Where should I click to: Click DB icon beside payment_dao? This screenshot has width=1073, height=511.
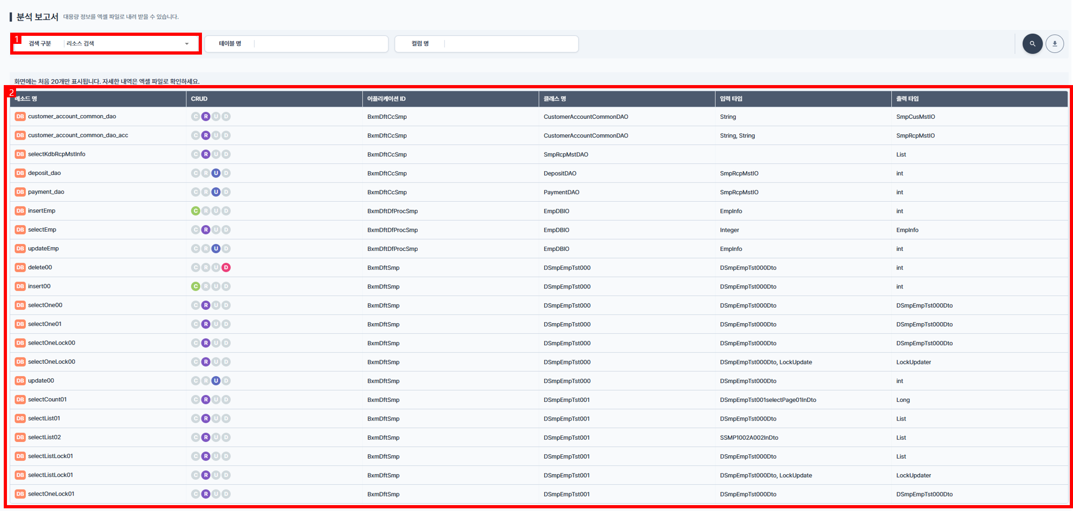coord(20,192)
